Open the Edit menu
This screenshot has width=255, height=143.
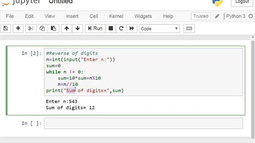click(x=29, y=16)
